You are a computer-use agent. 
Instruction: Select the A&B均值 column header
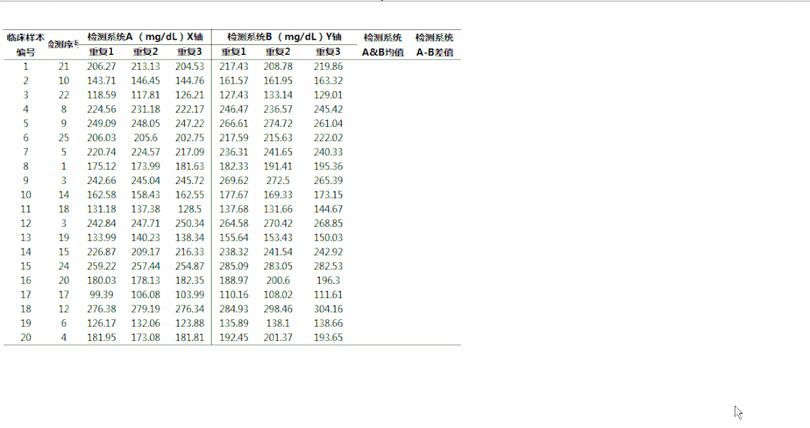click(383, 45)
